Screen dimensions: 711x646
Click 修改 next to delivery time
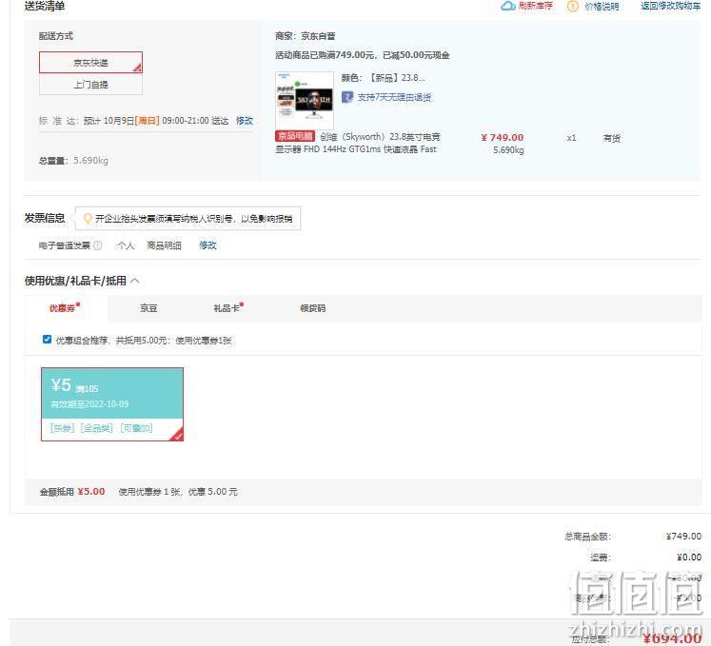click(245, 121)
